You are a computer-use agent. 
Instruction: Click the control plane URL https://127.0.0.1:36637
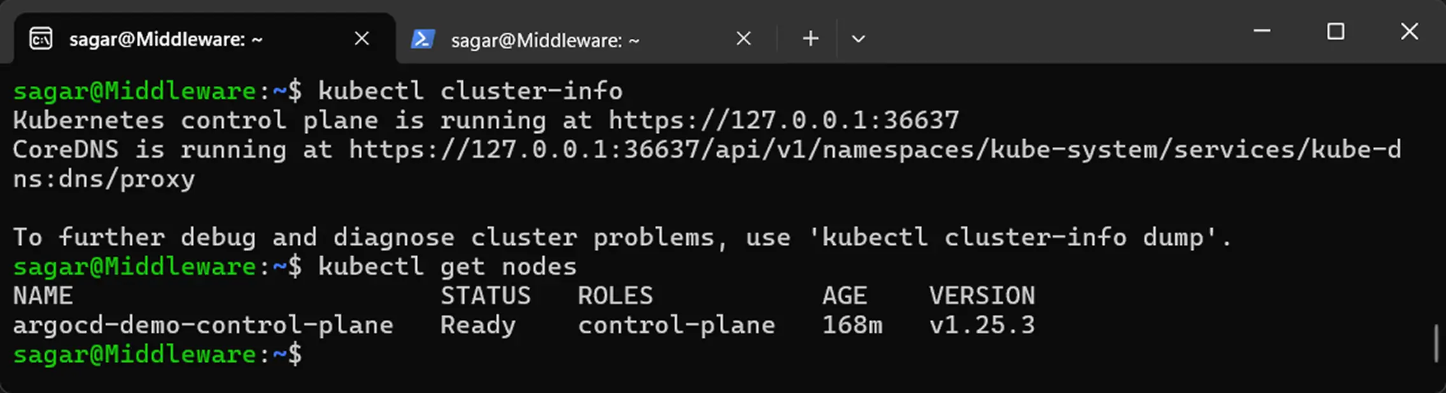point(783,120)
